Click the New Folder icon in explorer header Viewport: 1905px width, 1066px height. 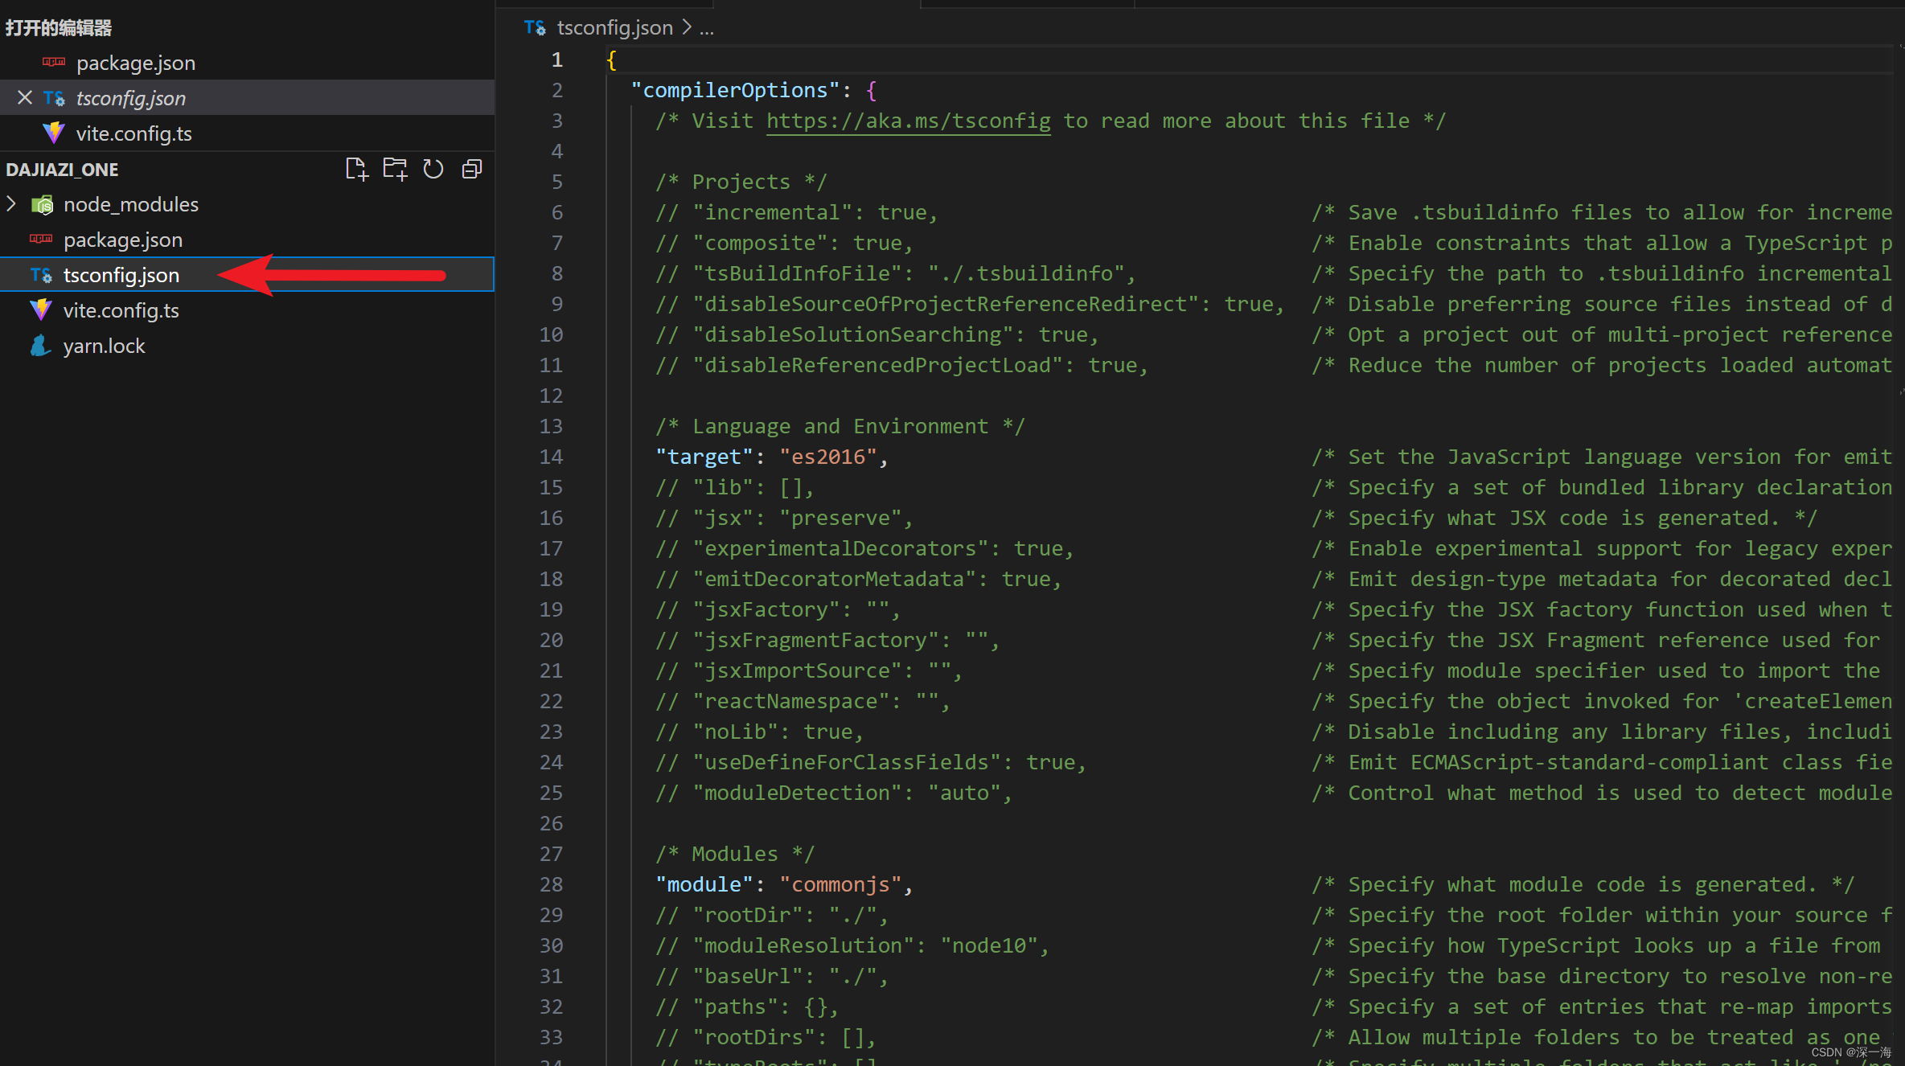(x=395, y=169)
